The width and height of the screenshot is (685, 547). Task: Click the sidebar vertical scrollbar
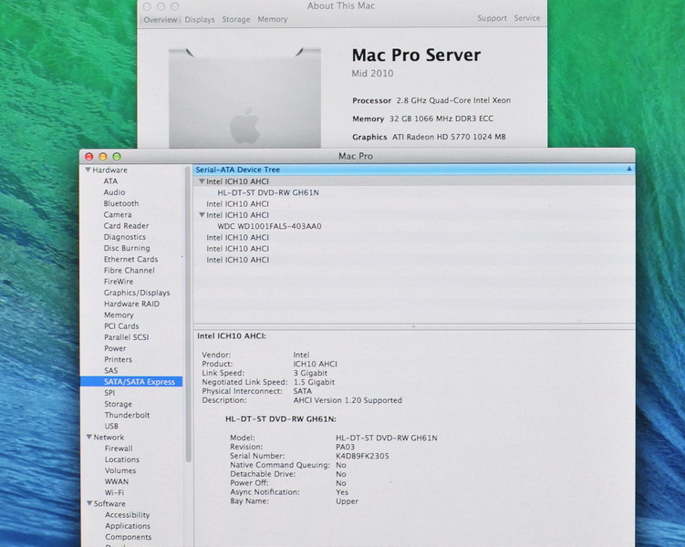click(x=188, y=315)
